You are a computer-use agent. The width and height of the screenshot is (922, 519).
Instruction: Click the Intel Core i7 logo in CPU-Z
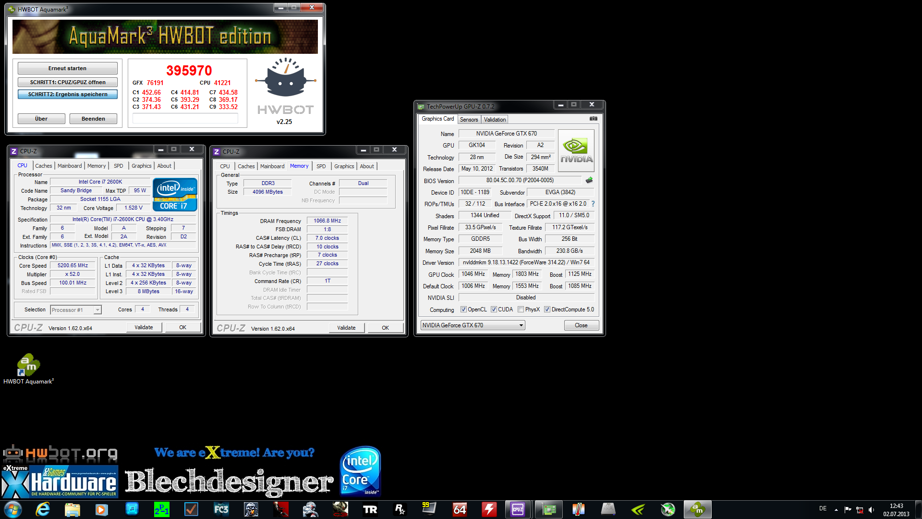click(x=175, y=195)
